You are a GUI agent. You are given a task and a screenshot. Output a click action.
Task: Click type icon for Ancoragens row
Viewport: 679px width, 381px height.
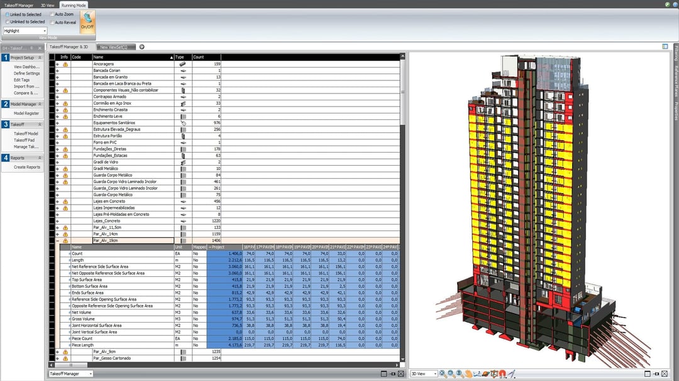click(183, 64)
